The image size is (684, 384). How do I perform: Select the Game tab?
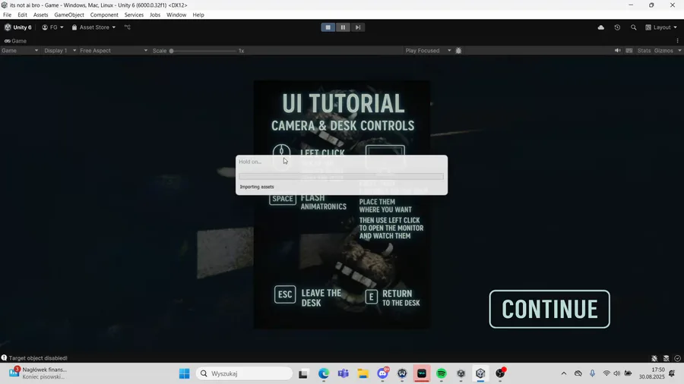coord(15,41)
